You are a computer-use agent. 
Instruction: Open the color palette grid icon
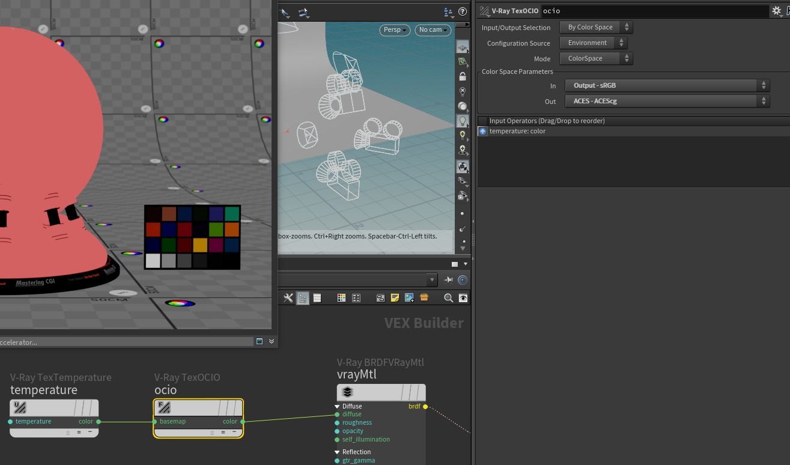point(341,298)
